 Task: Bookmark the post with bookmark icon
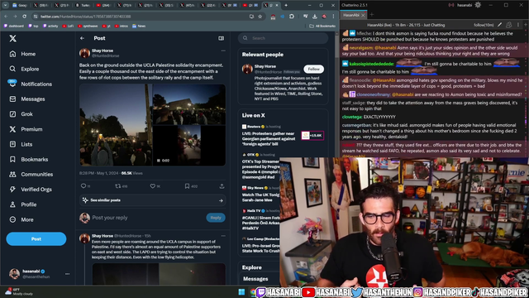click(x=187, y=186)
